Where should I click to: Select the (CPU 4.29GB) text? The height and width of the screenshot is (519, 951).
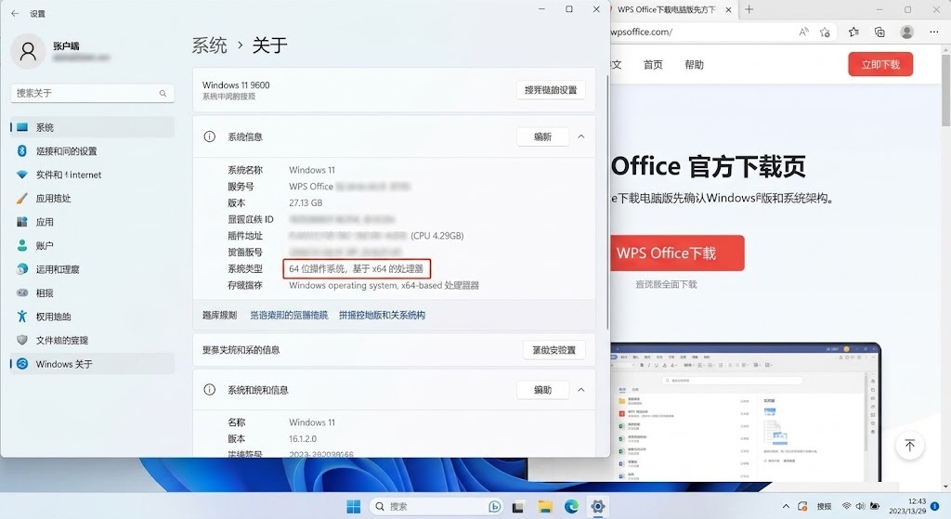click(437, 236)
